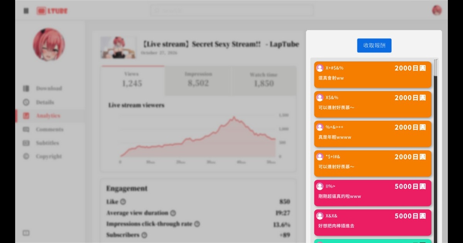Click the feedback icon at sidebar bottom
The image size is (463, 243).
(x=26, y=233)
